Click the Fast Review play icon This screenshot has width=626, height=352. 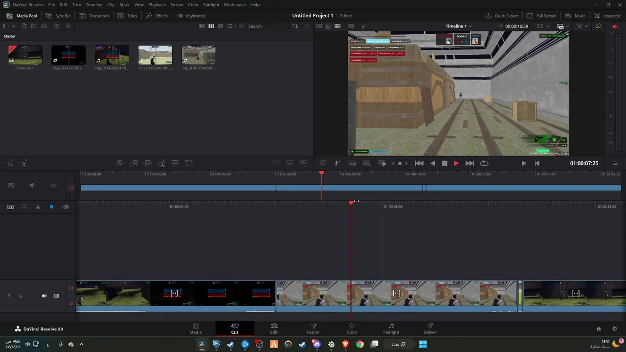(x=382, y=163)
